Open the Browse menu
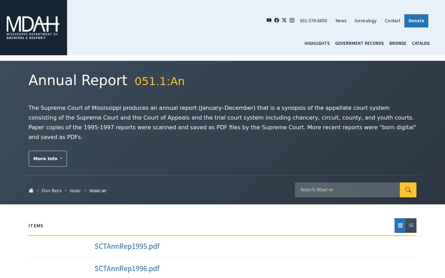 click(x=398, y=43)
